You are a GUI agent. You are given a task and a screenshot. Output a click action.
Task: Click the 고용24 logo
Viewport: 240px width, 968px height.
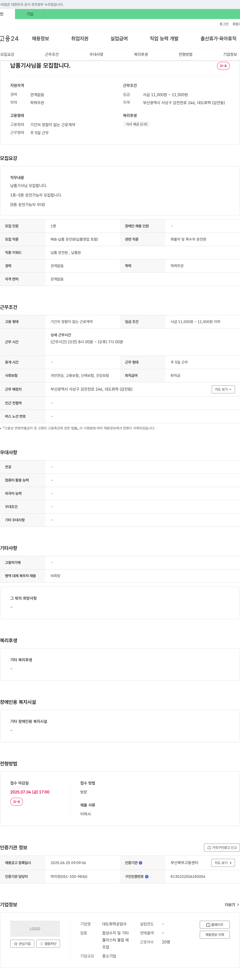9,38
